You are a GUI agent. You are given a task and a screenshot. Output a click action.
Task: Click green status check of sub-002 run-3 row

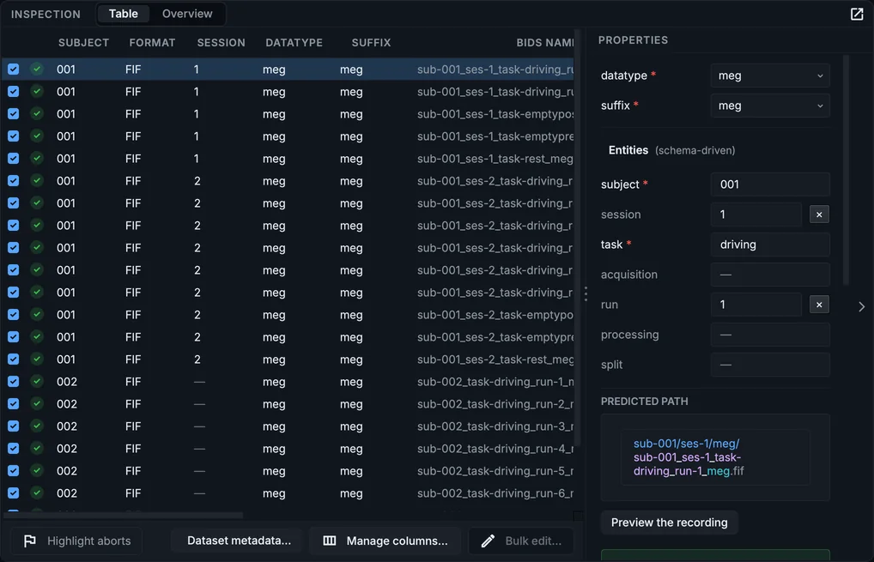[x=37, y=426]
